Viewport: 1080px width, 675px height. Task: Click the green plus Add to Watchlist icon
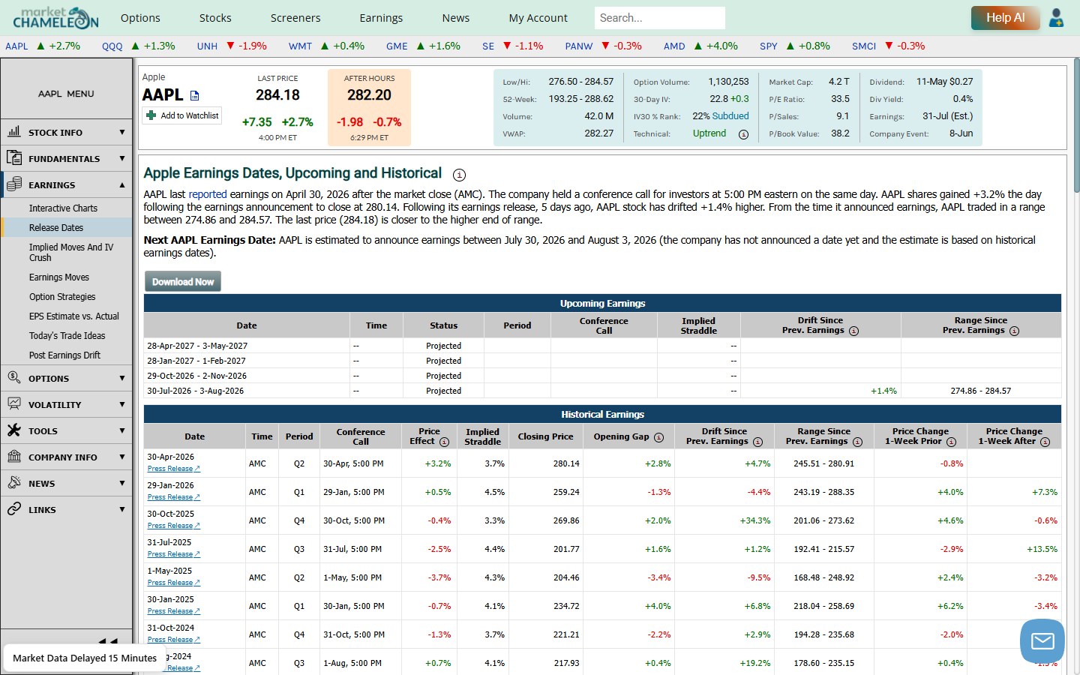pyautogui.click(x=151, y=115)
